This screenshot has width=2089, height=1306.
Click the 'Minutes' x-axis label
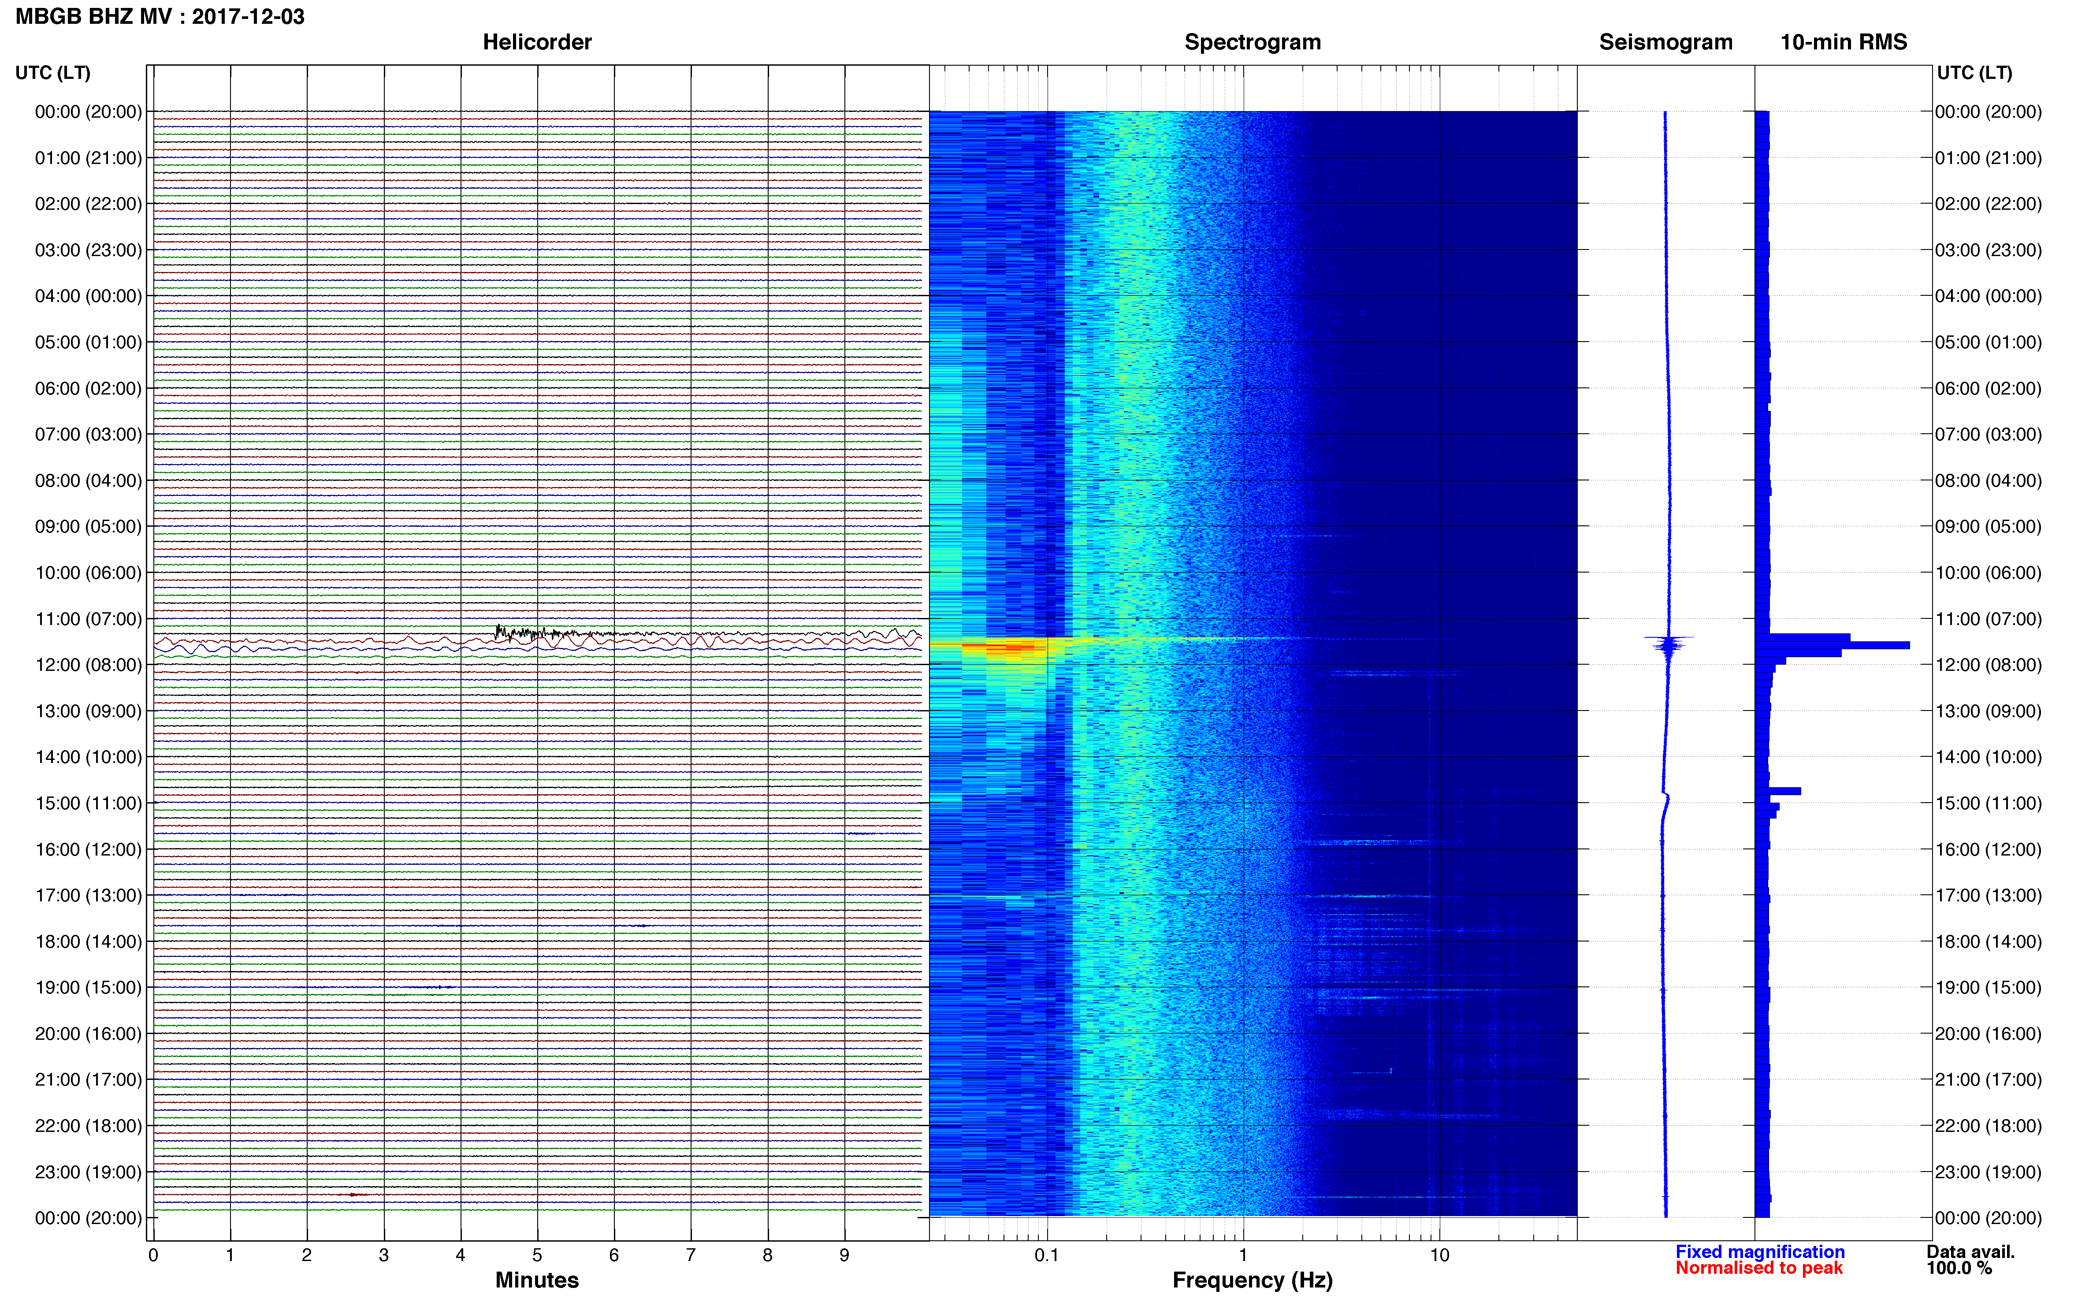537,1280
